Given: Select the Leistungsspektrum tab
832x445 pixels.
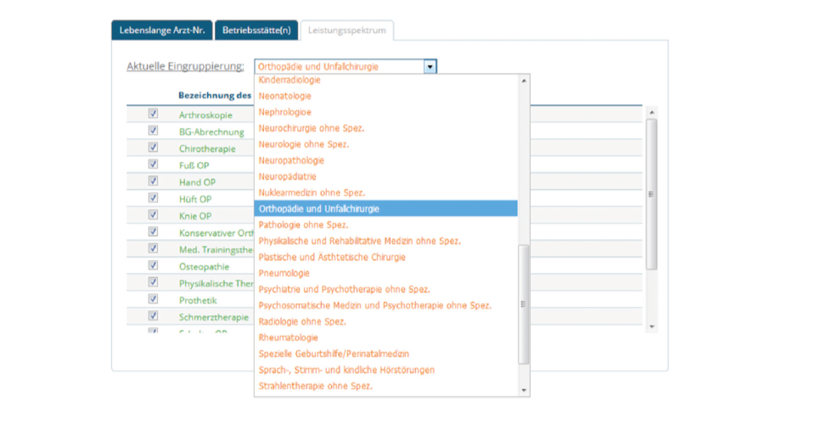Looking at the screenshot, I should point(346,31).
